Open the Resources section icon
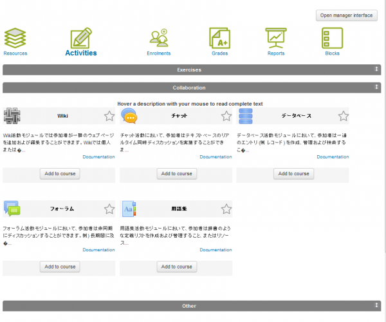 15,38
